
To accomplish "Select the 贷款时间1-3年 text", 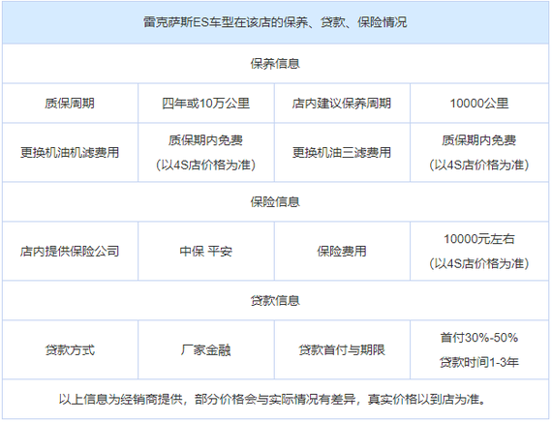I will click(x=479, y=362).
